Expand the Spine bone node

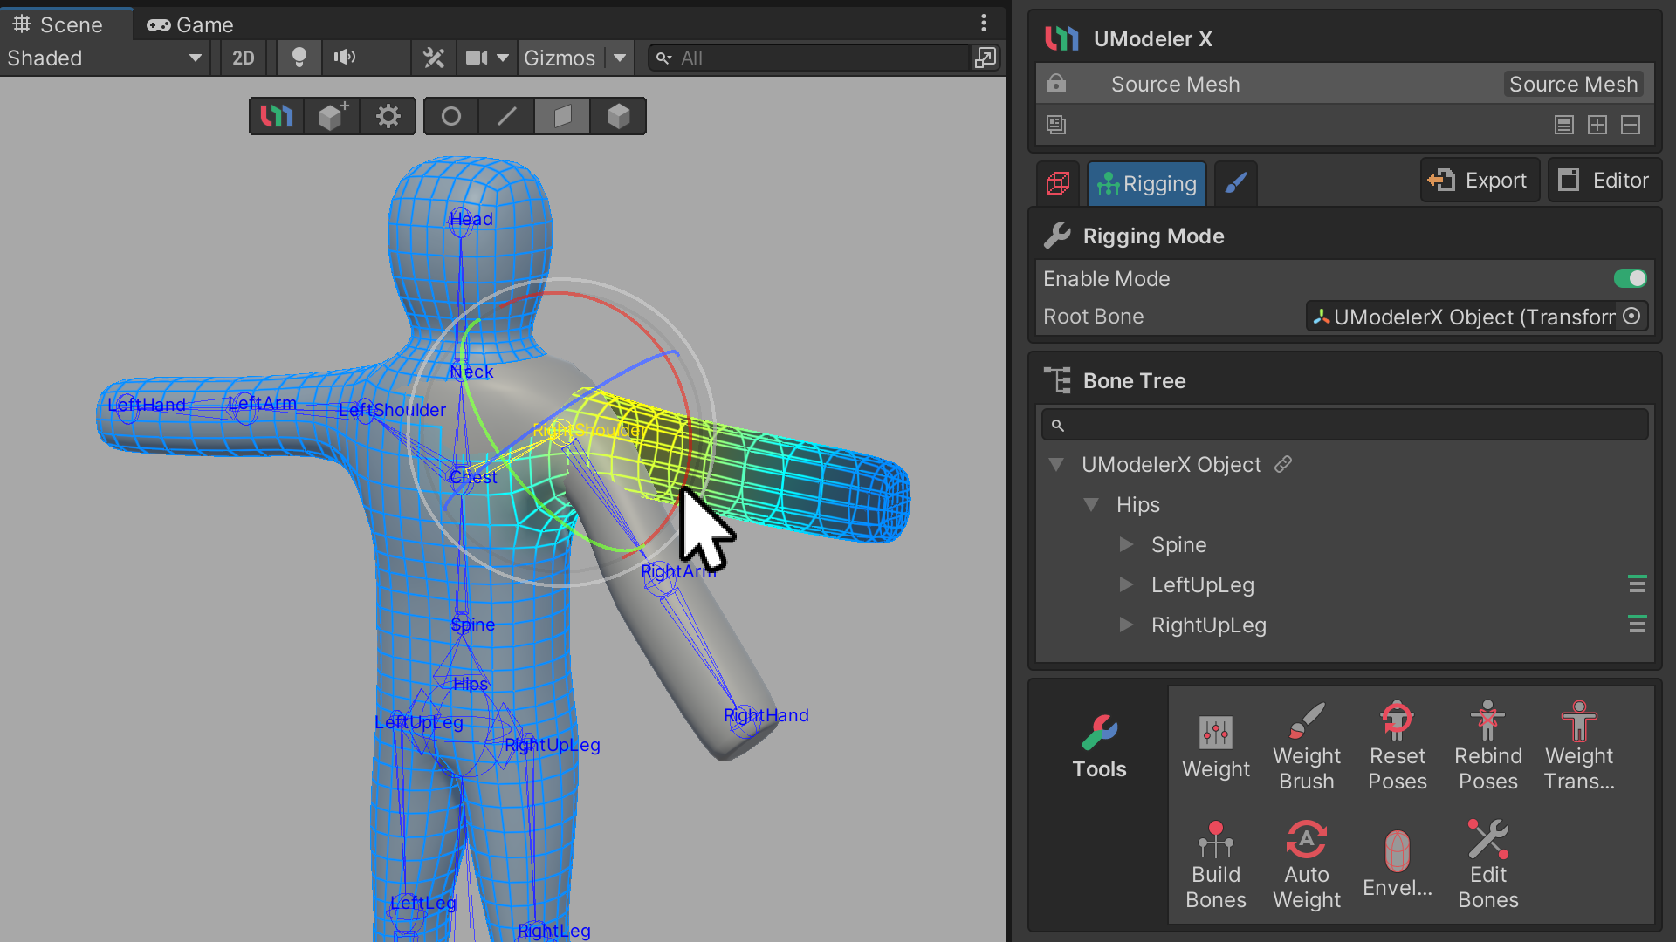1126,544
